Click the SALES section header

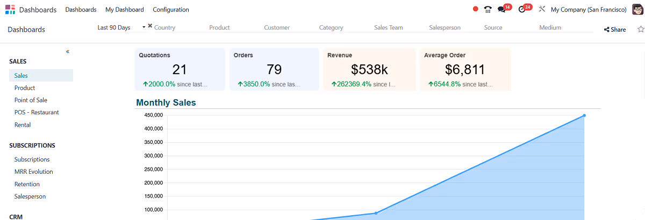tap(18, 62)
